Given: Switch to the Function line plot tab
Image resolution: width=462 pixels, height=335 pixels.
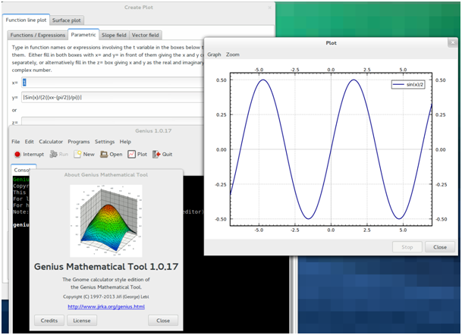Looking at the screenshot, I should click(26, 20).
